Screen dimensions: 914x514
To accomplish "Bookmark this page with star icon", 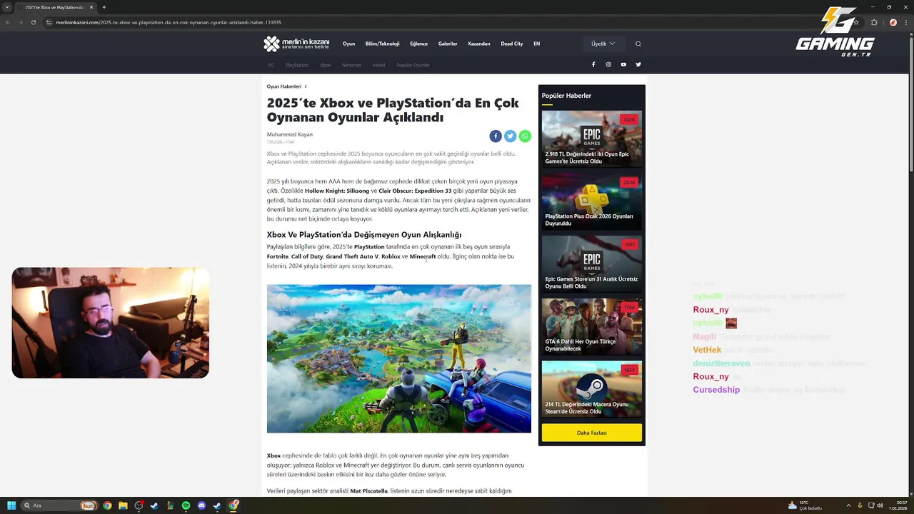I will [x=856, y=22].
